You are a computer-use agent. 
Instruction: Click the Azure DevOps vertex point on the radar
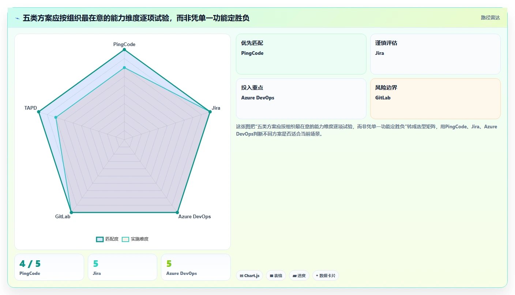177,212
